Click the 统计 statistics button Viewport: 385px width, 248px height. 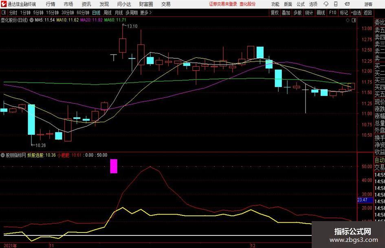[x=309, y=13]
